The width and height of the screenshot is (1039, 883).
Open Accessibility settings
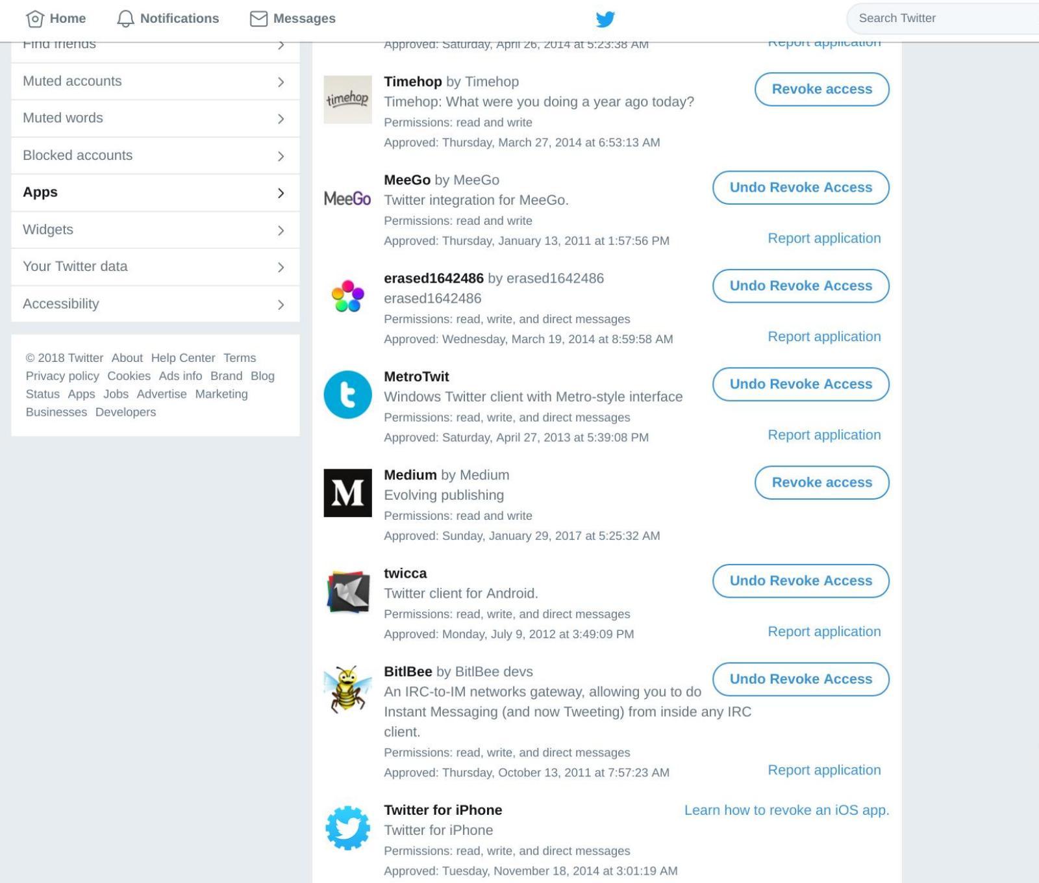(155, 304)
